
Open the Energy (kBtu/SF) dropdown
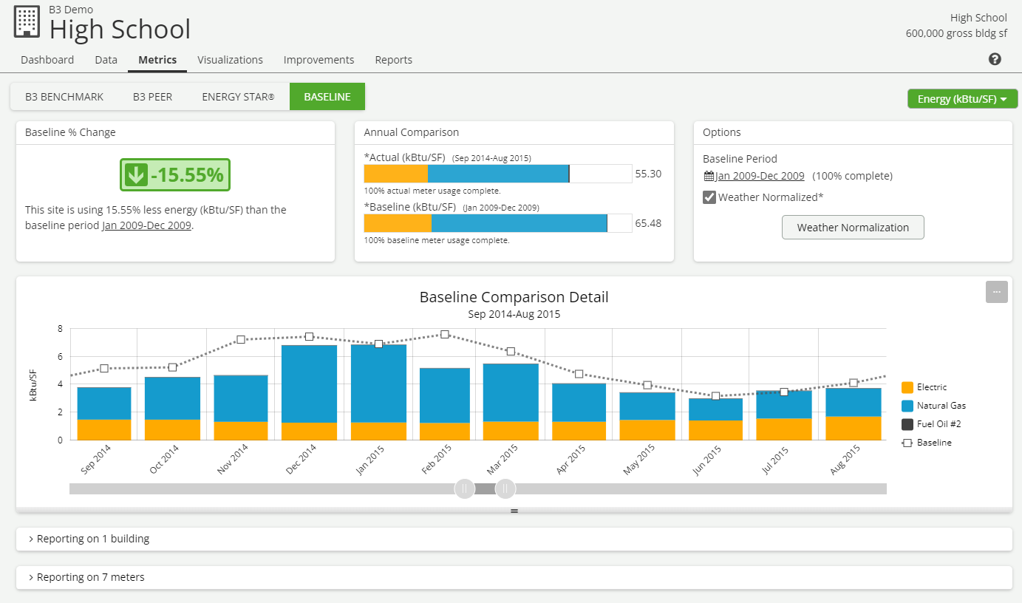coord(962,99)
